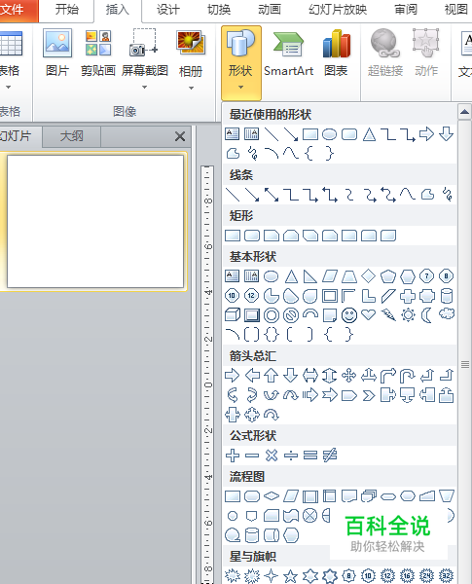Image resolution: width=472 pixels, height=584 pixels.
Task: Select minus sign in 公式形状
Action: [x=252, y=456]
